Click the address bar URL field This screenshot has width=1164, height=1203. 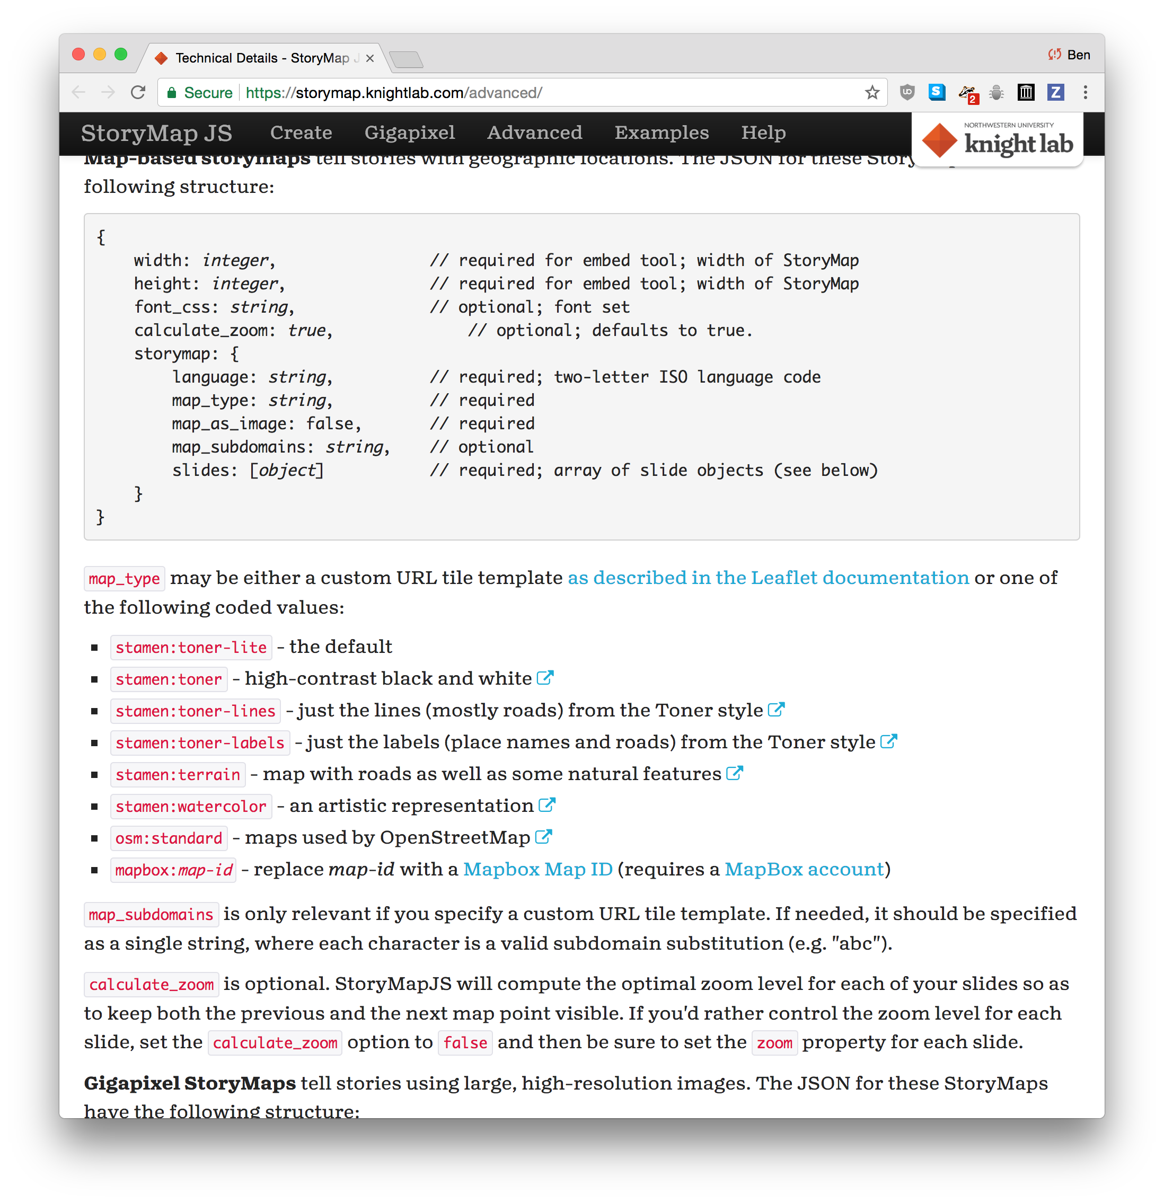coord(522,93)
